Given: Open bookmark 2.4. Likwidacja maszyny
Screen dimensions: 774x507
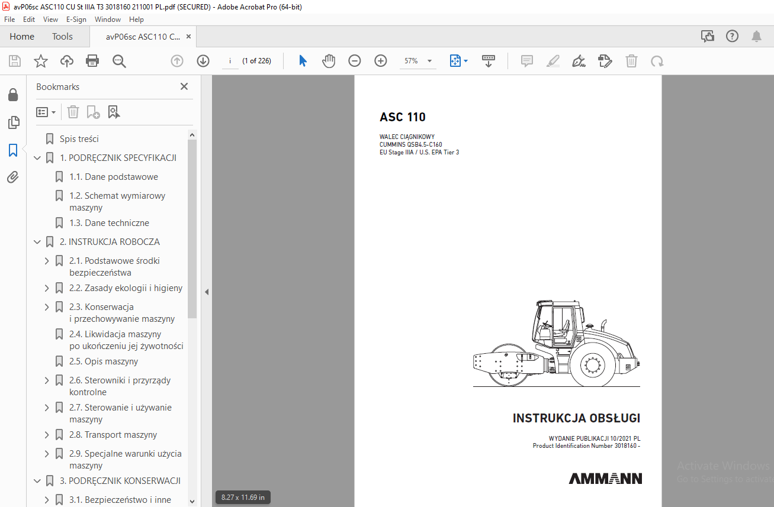Looking at the screenshot, I should pyautogui.click(x=126, y=340).
